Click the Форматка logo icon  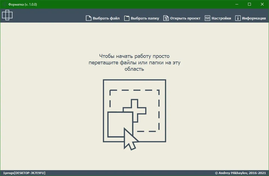[x=7, y=15]
